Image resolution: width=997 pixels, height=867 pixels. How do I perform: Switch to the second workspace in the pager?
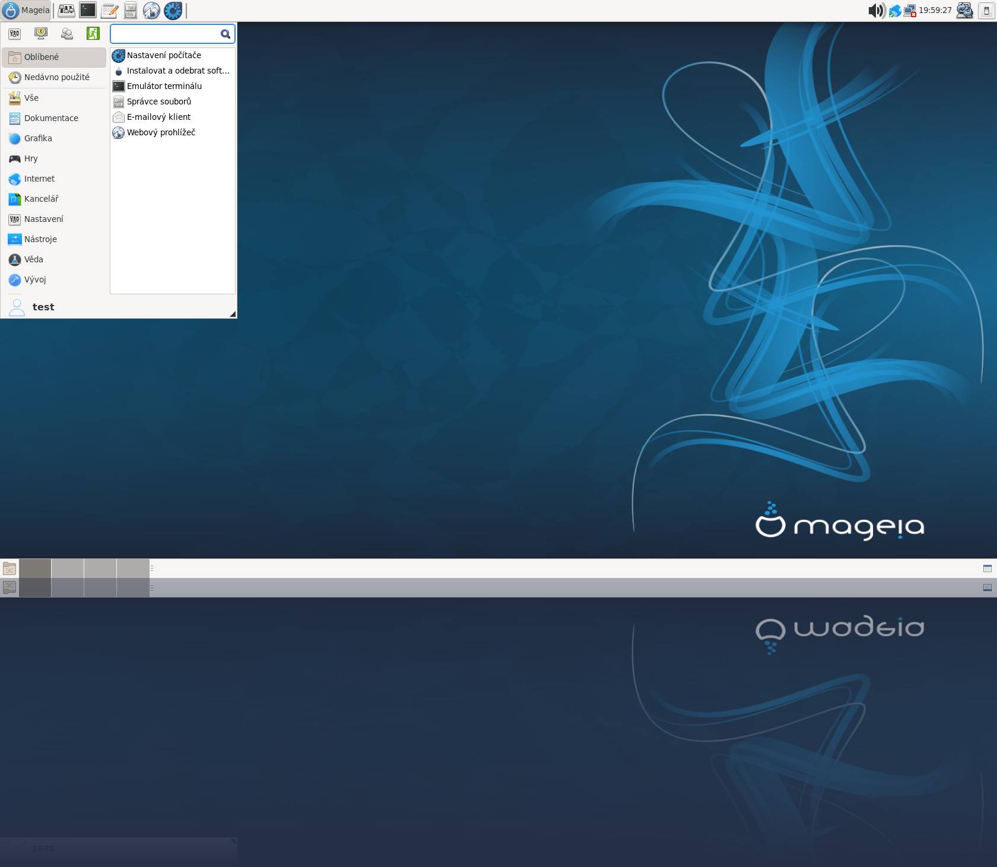coord(68,569)
